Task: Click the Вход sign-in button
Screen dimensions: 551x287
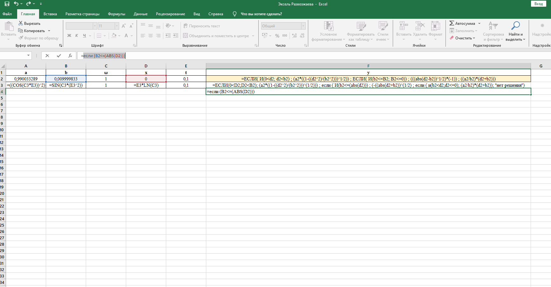Action: [x=539, y=4]
